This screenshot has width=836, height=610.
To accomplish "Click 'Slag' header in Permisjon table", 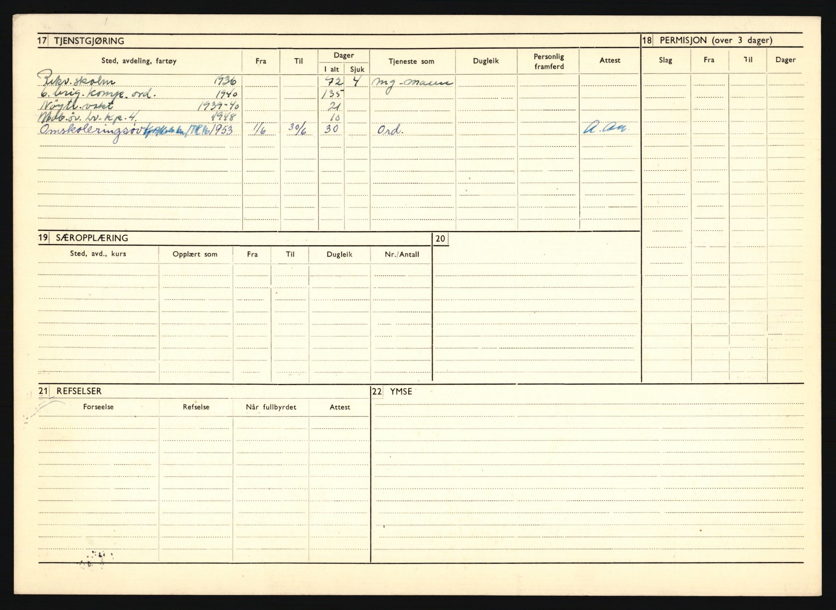I will [665, 60].
